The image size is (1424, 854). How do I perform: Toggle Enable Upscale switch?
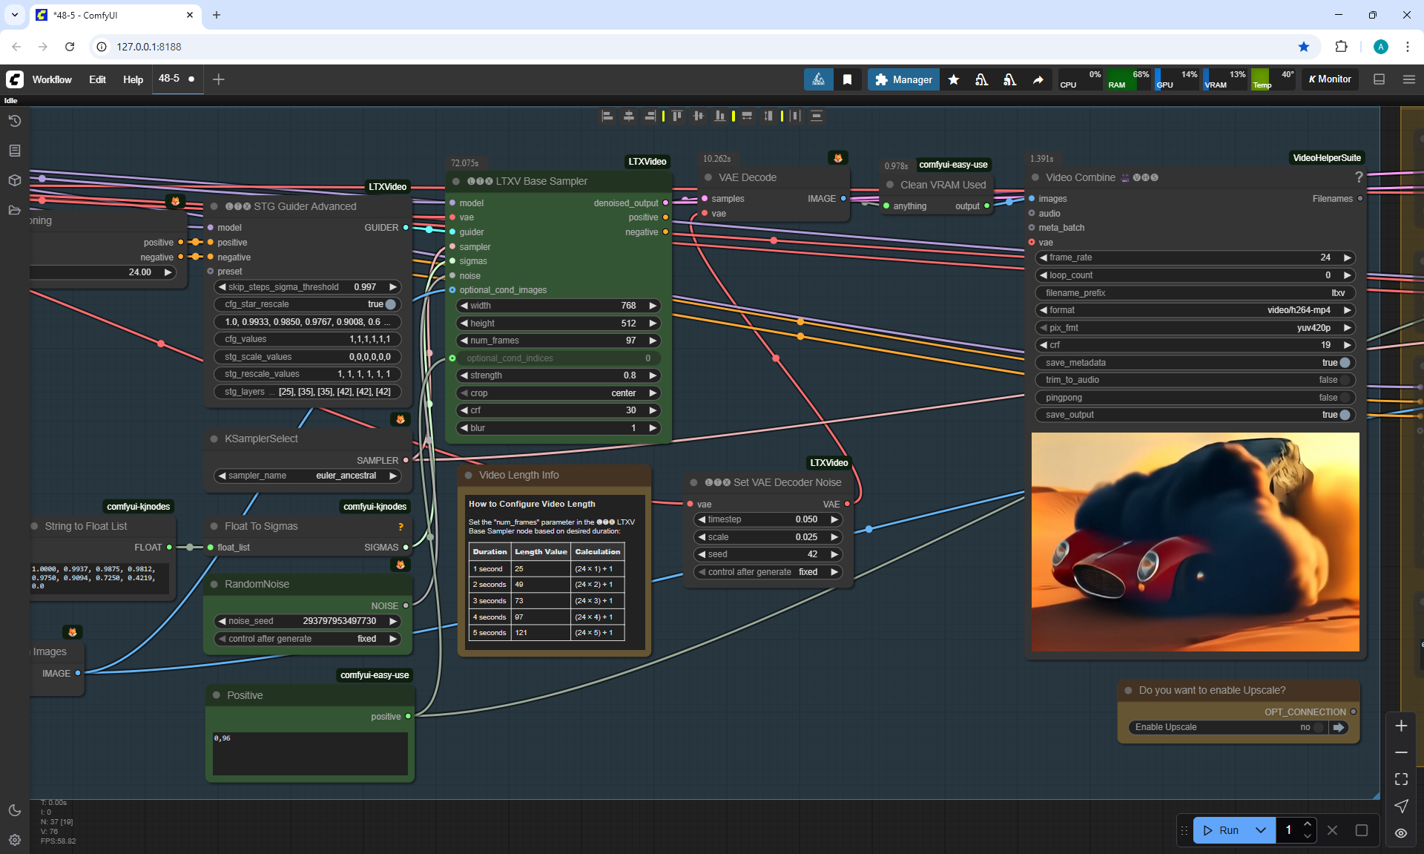[1318, 727]
